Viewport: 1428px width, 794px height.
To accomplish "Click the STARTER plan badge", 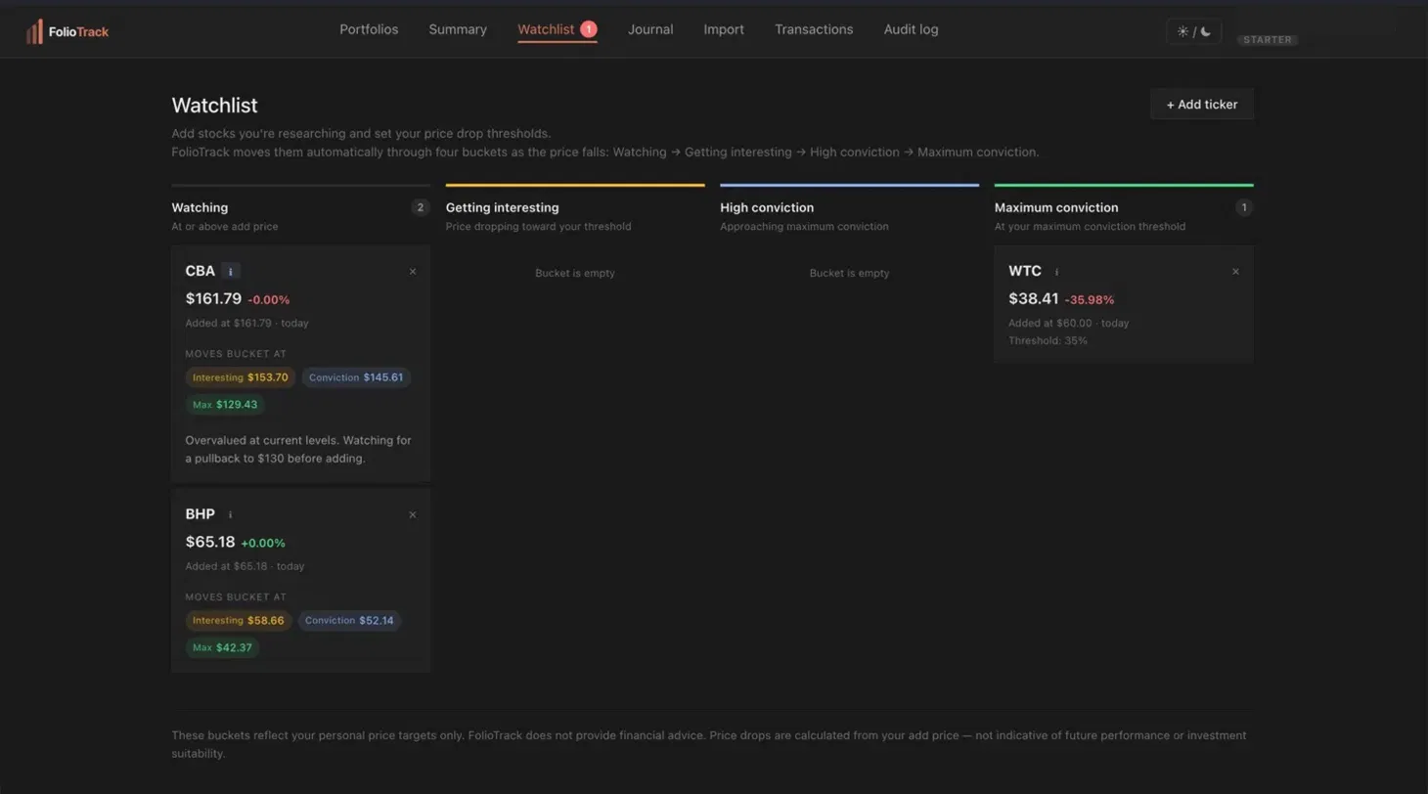I will point(1268,40).
